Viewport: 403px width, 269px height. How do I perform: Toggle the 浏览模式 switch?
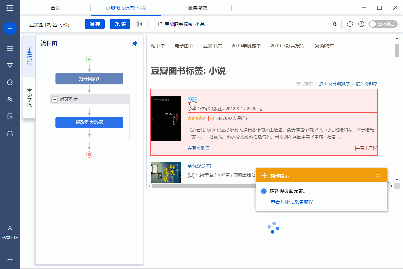click(x=383, y=24)
